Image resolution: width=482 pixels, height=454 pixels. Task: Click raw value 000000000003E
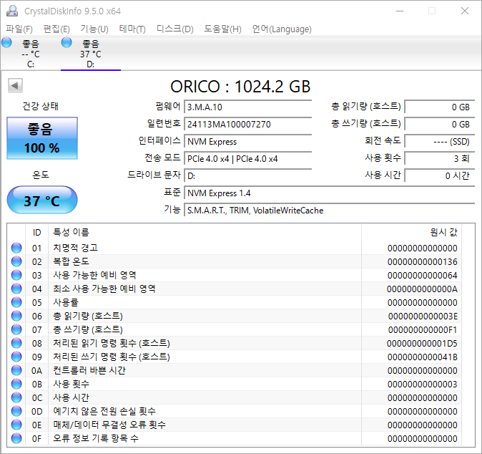(x=423, y=316)
